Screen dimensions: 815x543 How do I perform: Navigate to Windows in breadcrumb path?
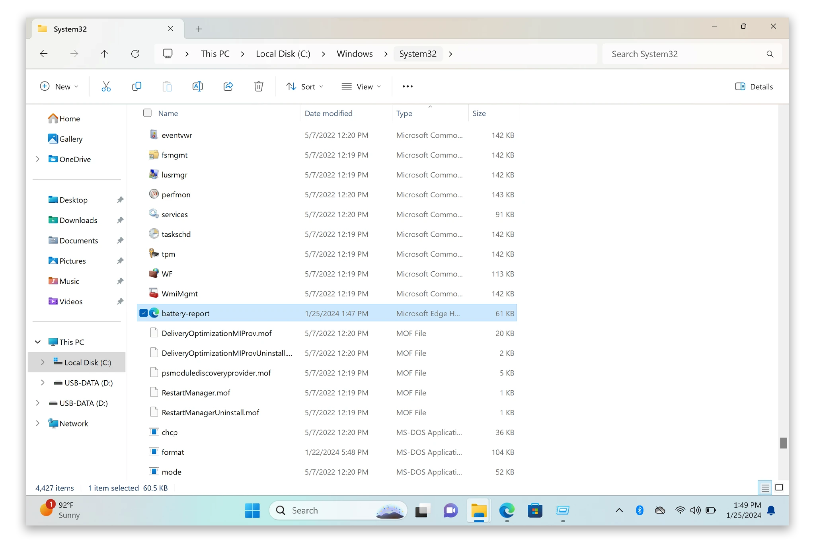pyautogui.click(x=355, y=54)
